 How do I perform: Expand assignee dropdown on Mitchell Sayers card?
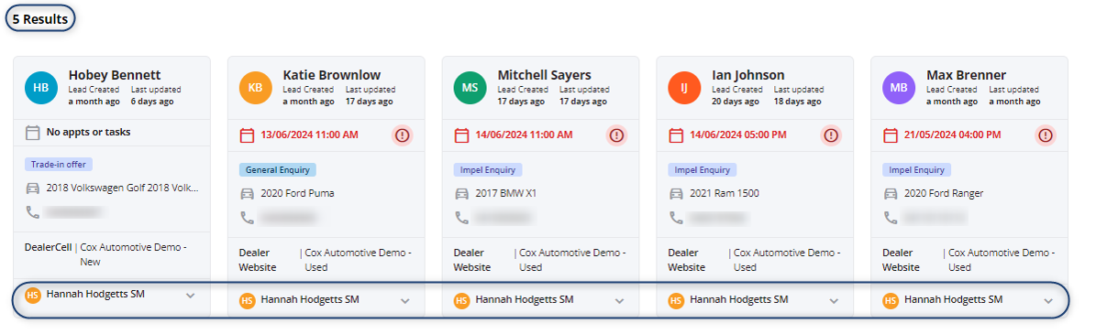pyautogui.click(x=619, y=300)
